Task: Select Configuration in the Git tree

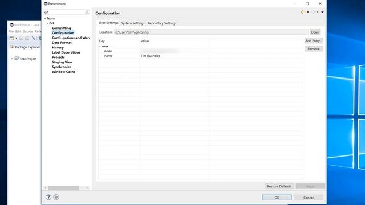Action: (x=63, y=33)
